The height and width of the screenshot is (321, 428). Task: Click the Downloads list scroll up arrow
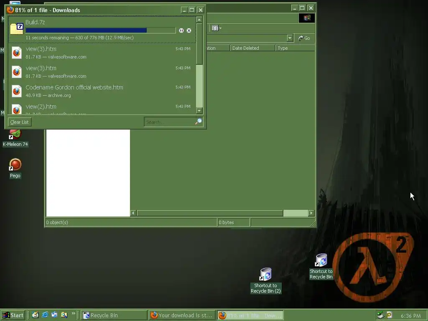point(199,20)
